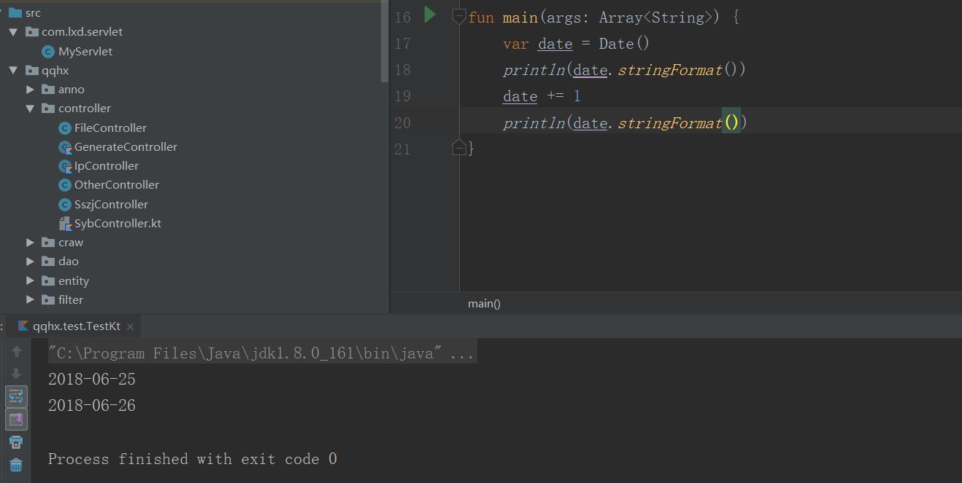Open the MyServlet class
The height and width of the screenshot is (483, 962).
click(x=85, y=51)
